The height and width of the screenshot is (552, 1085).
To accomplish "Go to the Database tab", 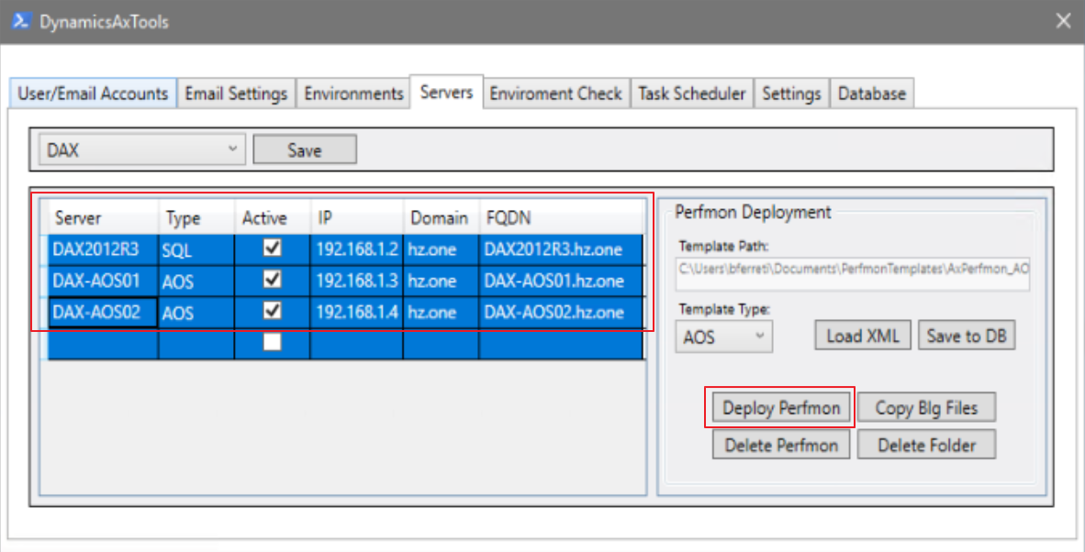I will (x=872, y=94).
